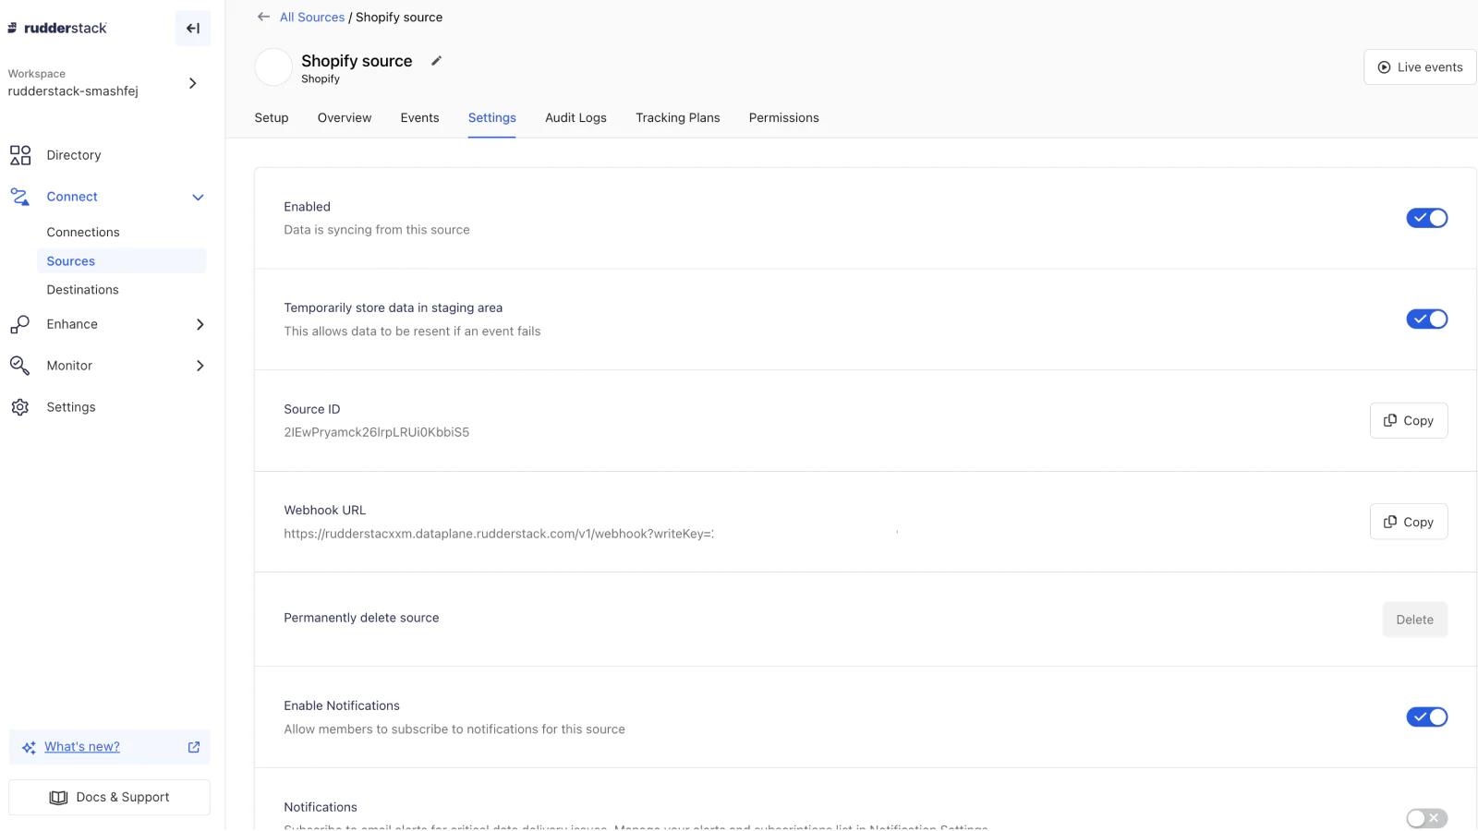
Task: Open Docs & Support
Action: [109, 798]
